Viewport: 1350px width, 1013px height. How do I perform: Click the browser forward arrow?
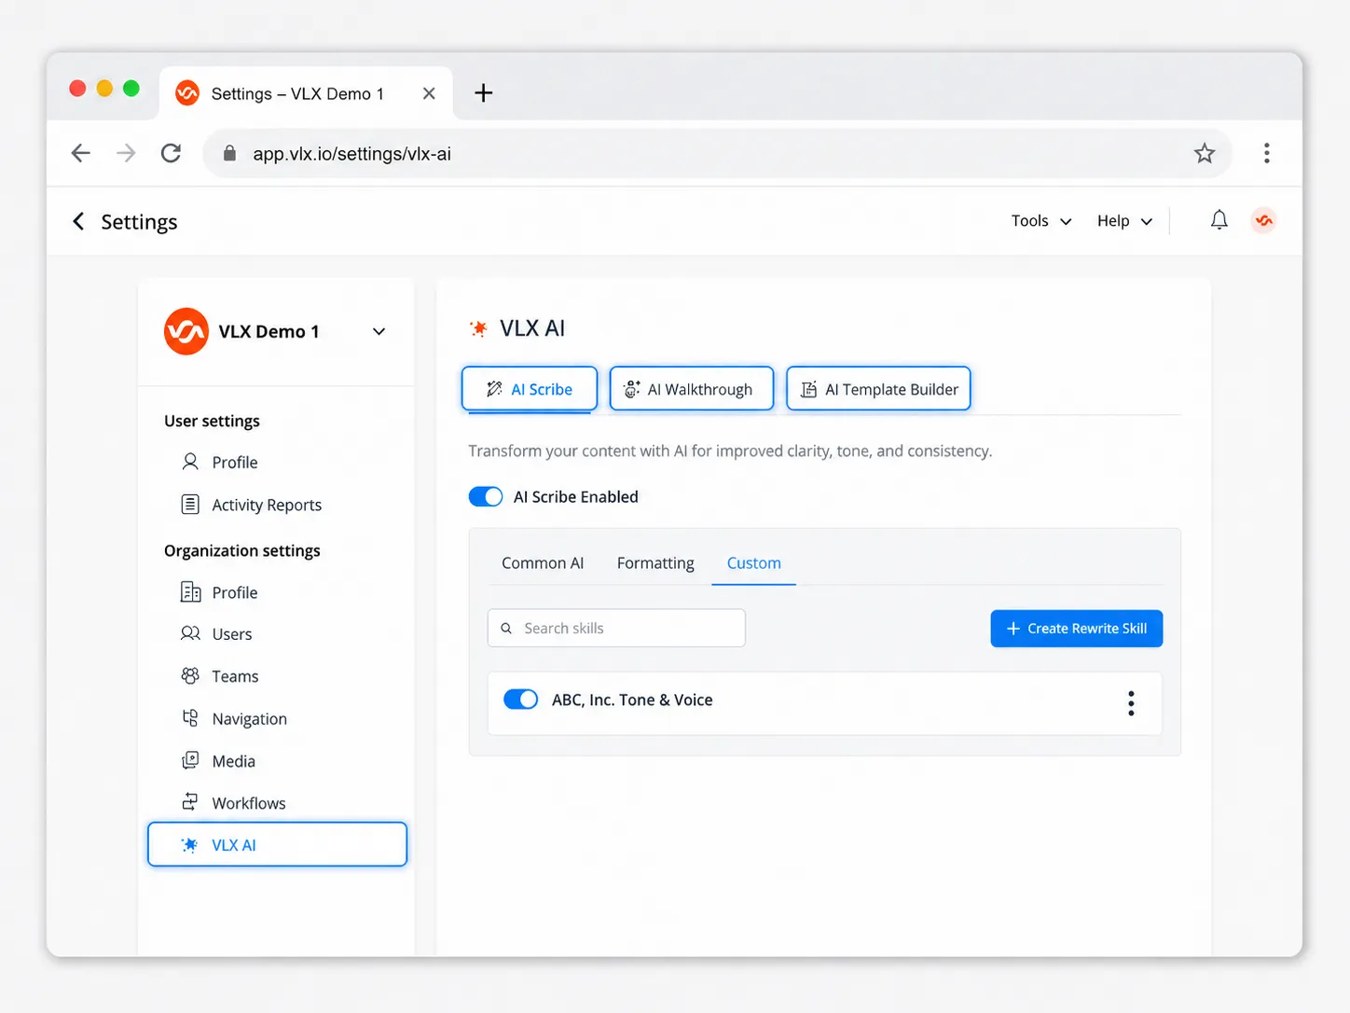126,153
